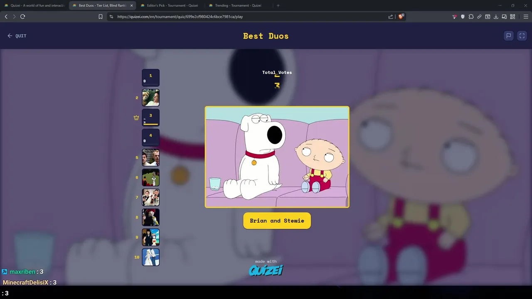This screenshot has width=532, height=299.
Task: Click the browser forward arrow
Action: tap(14, 17)
